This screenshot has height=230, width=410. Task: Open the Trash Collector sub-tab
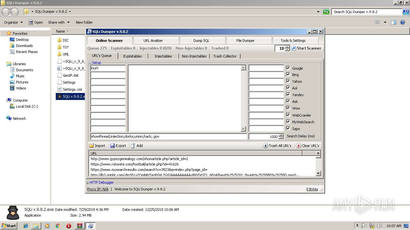tap(225, 56)
